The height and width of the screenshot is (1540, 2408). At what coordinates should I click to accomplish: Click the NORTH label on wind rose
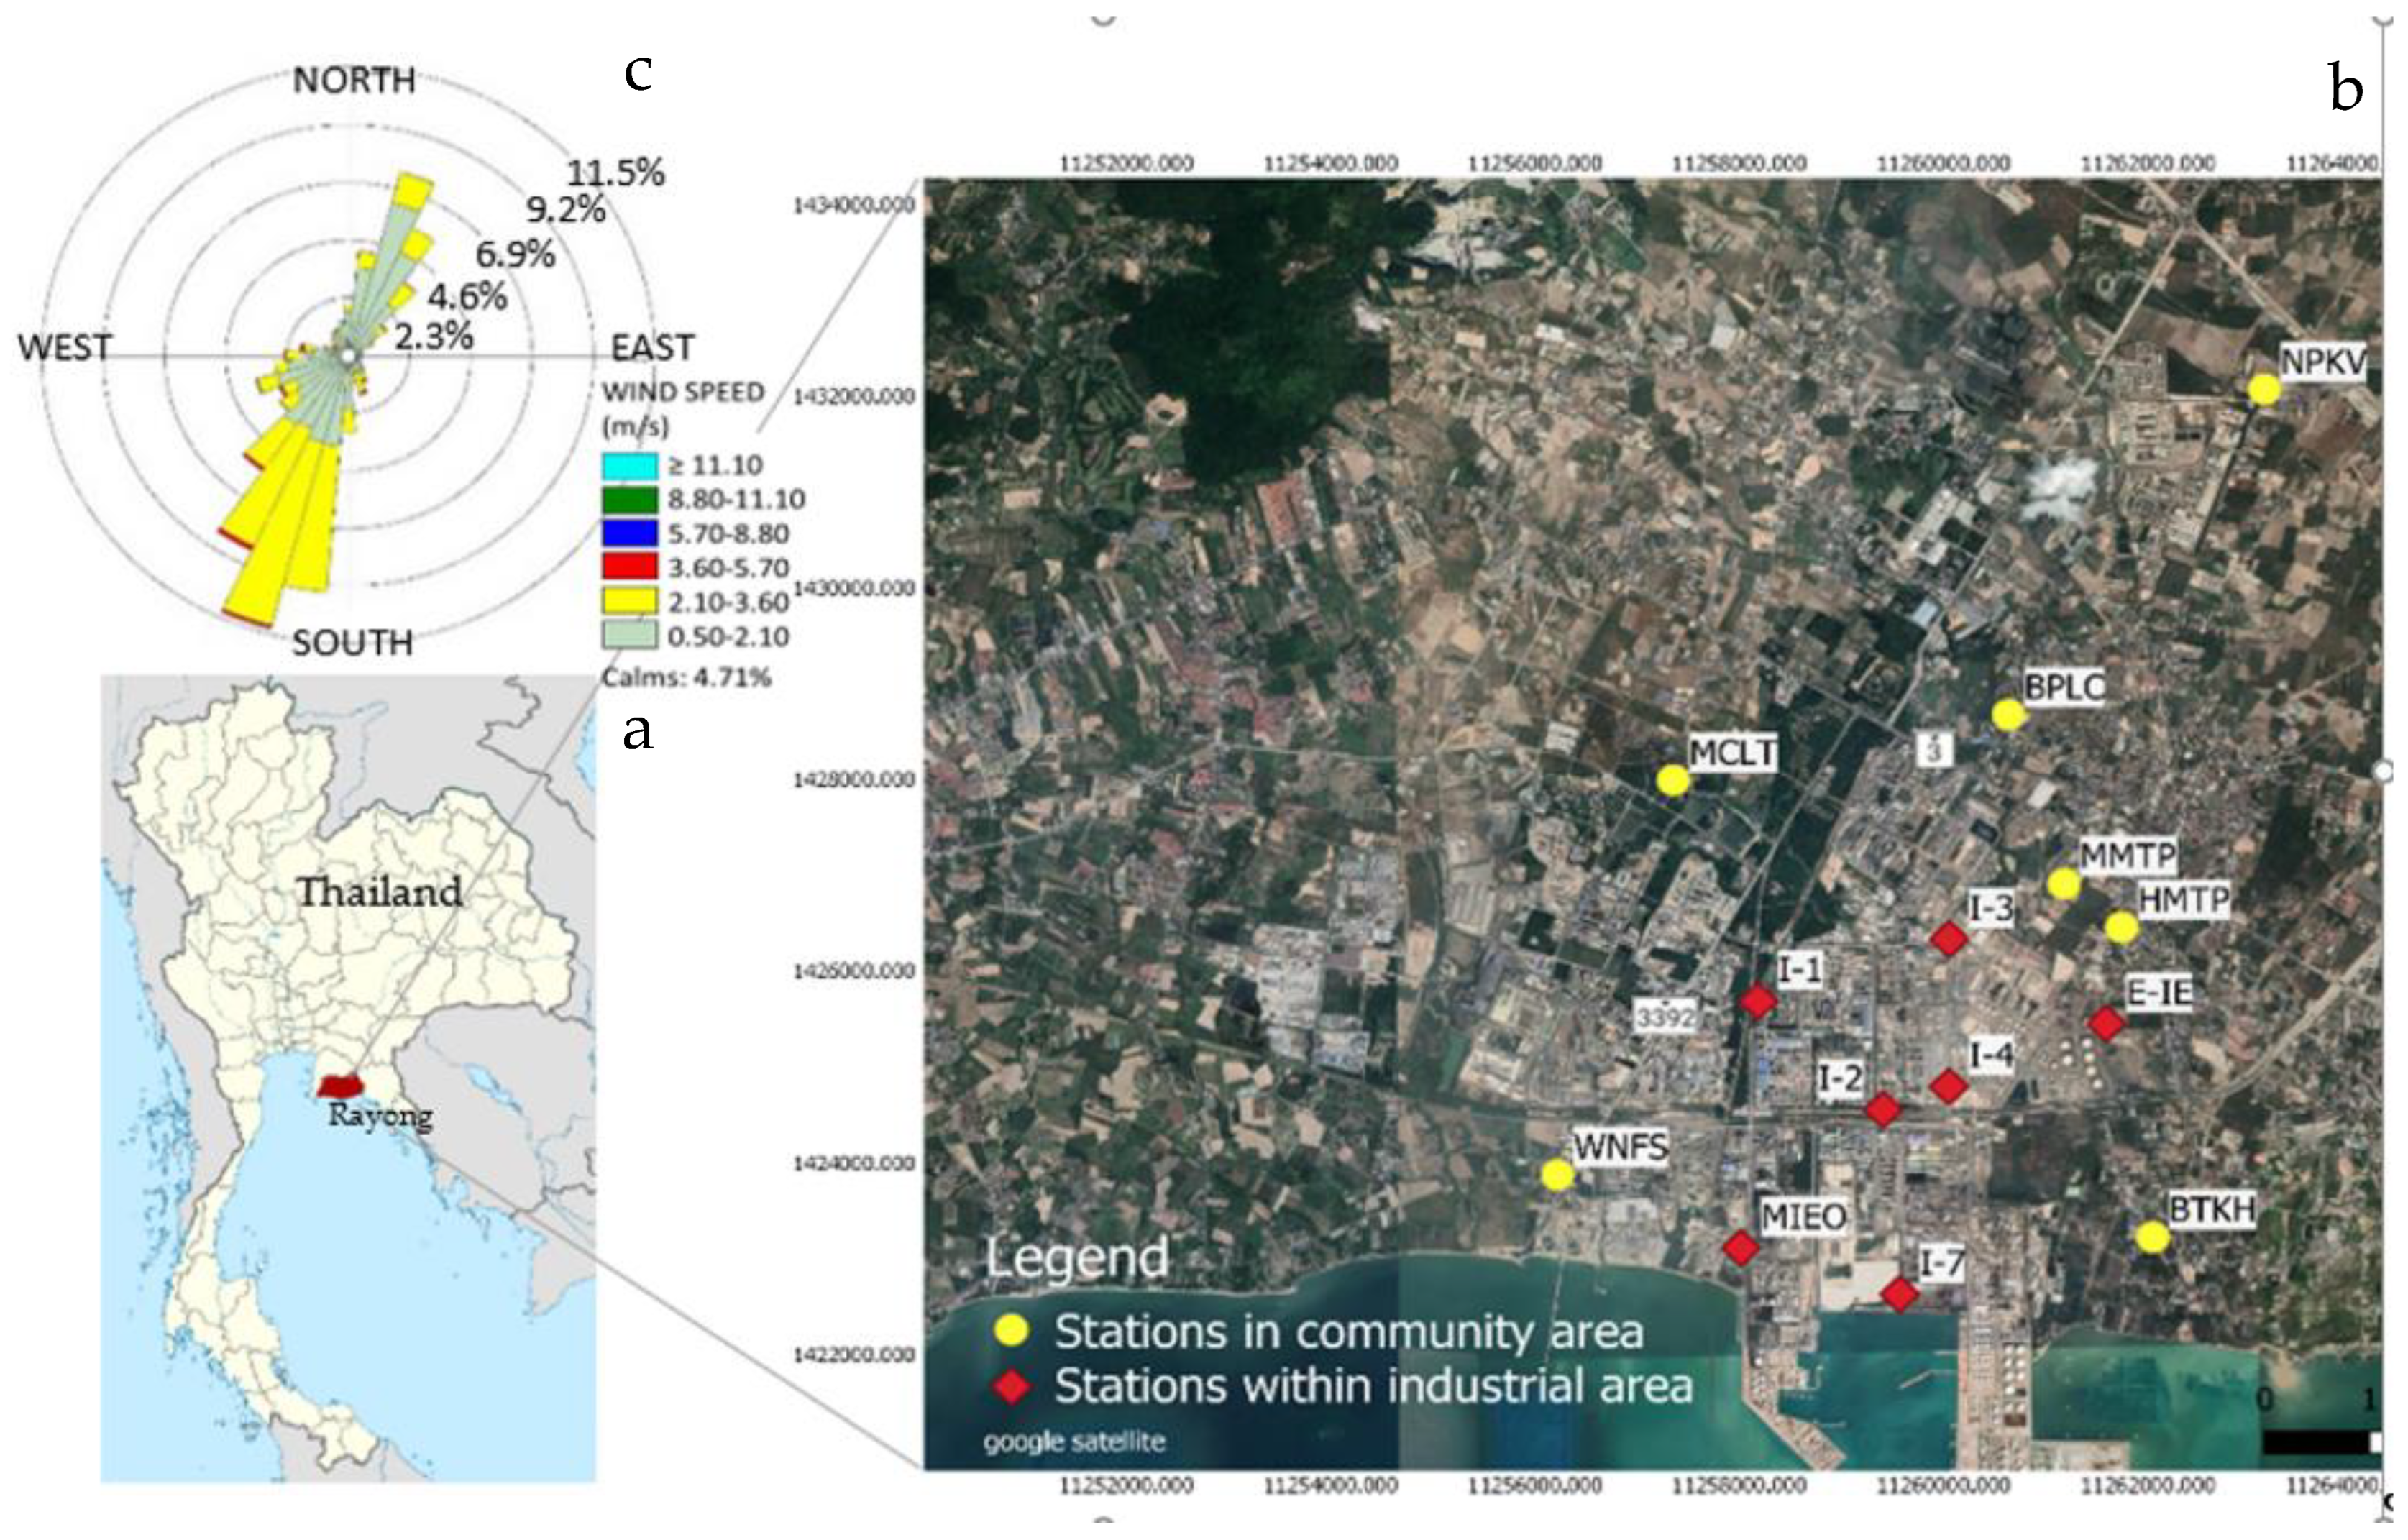coord(354,80)
